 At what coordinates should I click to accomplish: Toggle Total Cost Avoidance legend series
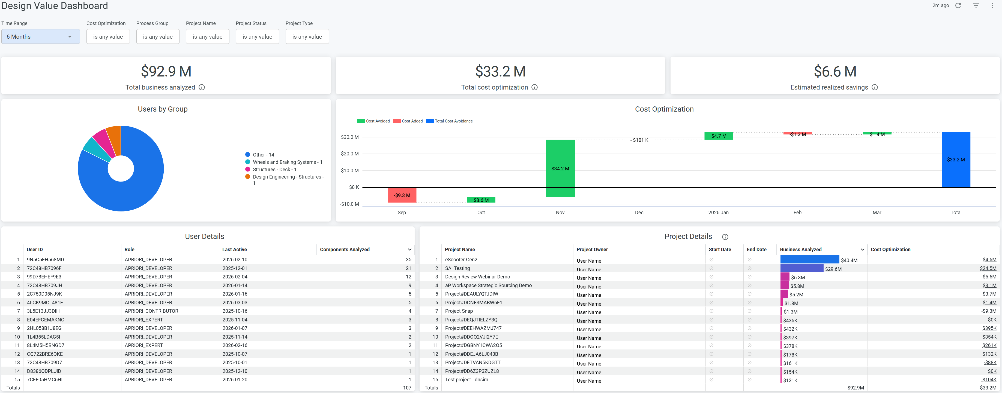click(449, 121)
